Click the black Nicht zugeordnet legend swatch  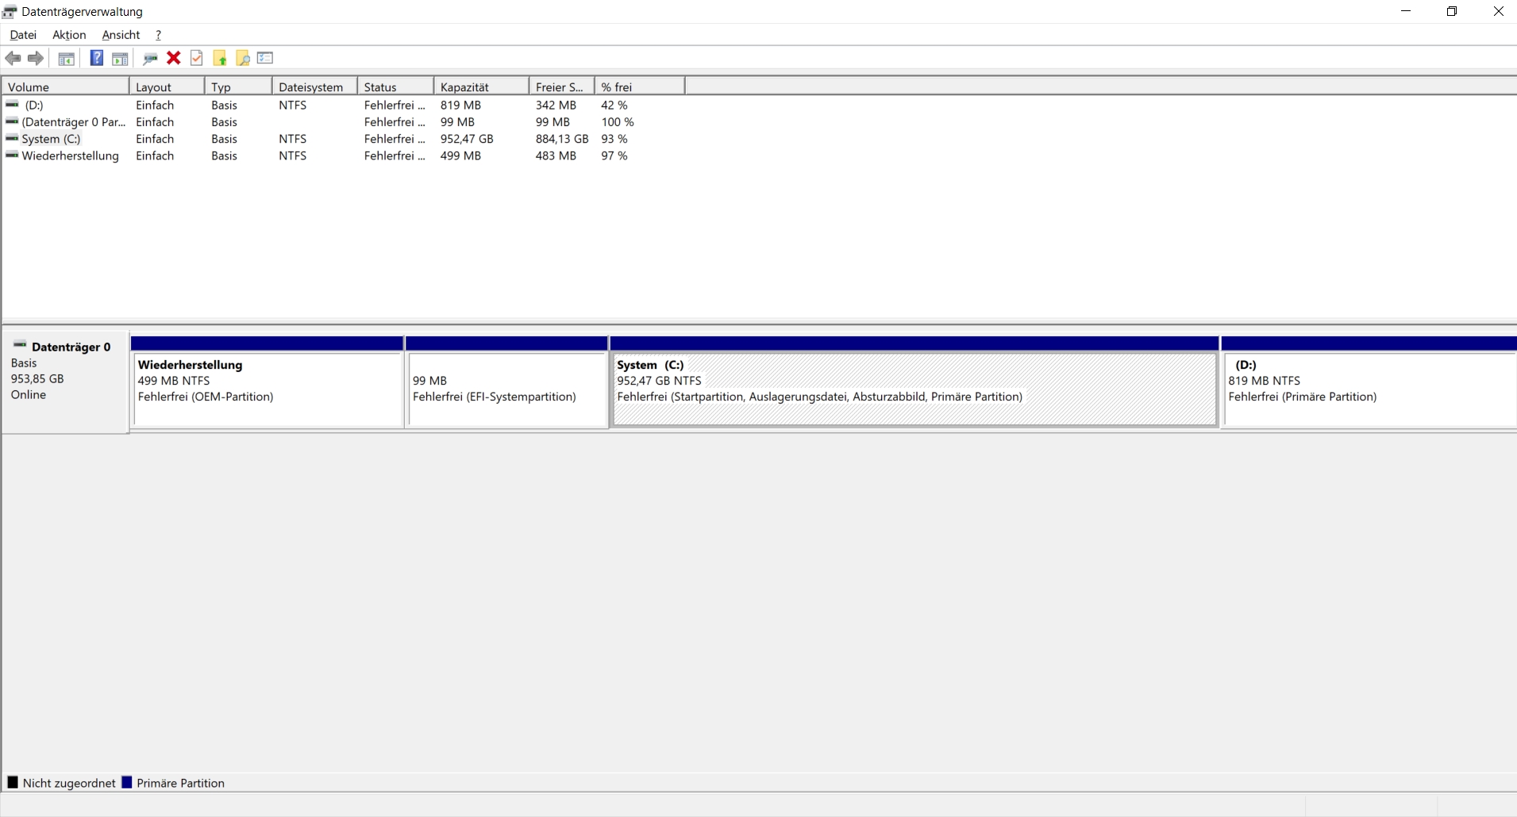coord(13,782)
